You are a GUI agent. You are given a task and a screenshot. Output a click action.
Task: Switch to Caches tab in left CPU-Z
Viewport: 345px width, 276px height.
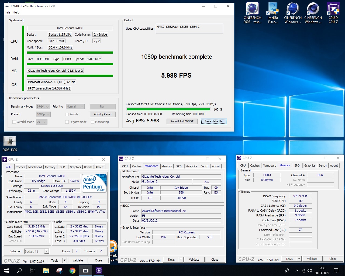click(x=20, y=167)
